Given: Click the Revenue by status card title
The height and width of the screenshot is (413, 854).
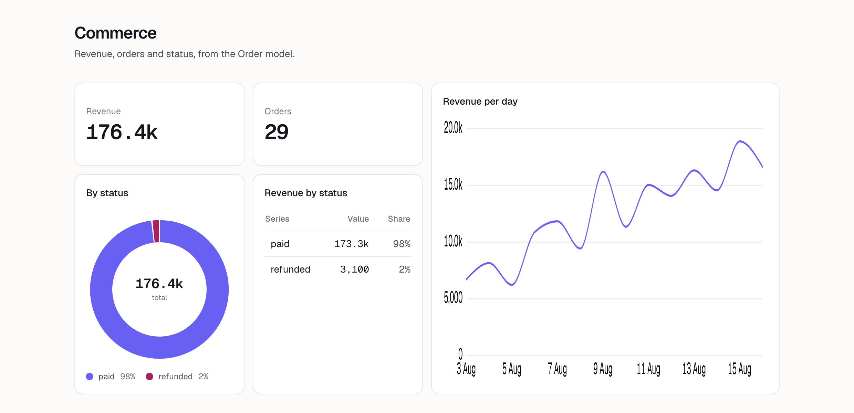Looking at the screenshot, I should (306, 193).
